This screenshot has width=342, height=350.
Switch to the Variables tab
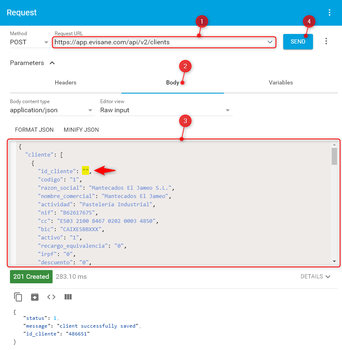click(281, 82)
